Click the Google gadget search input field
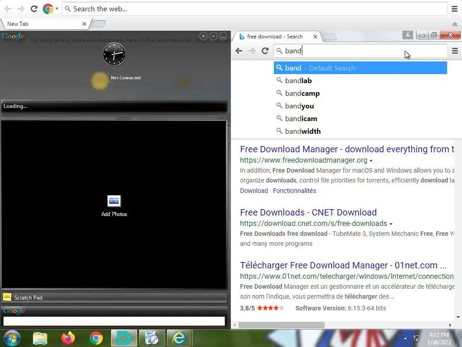The image size is (462, 347). 114,321
